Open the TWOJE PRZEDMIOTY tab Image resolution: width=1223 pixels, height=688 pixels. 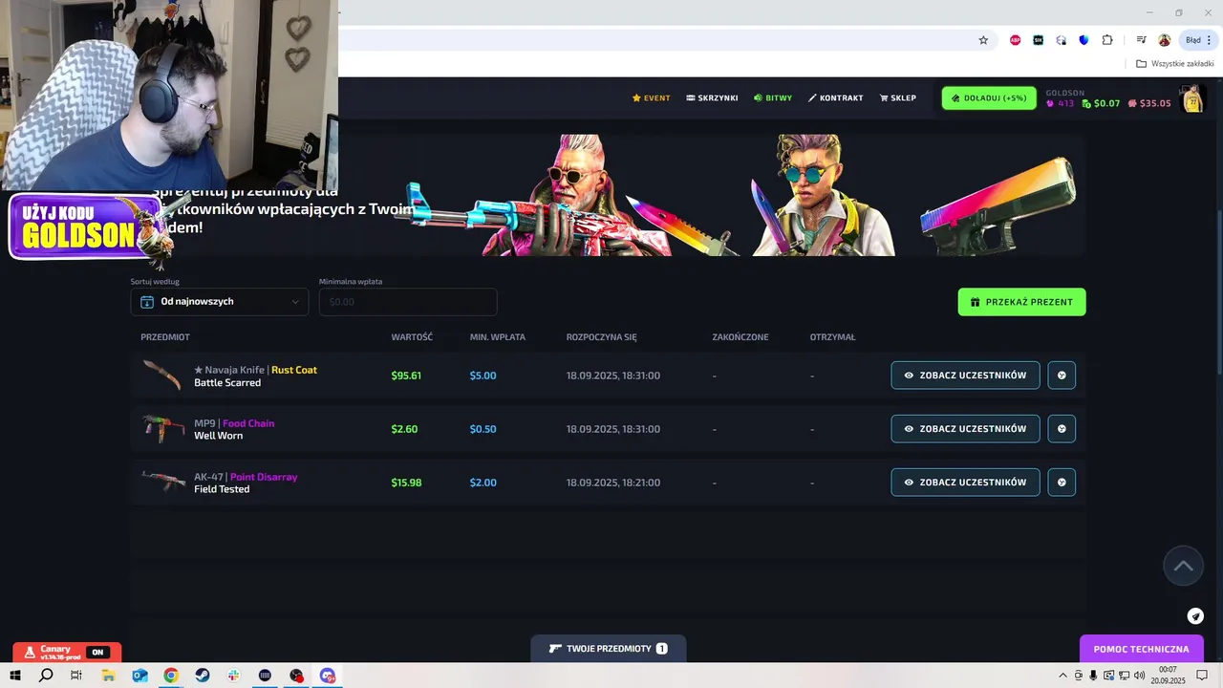click(609, 649)
